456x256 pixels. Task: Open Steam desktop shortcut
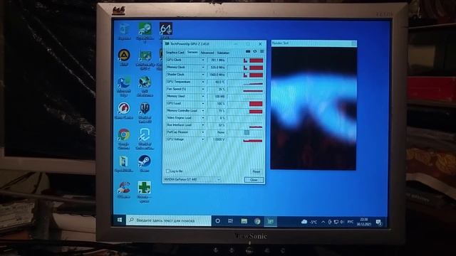coord(144,164)
